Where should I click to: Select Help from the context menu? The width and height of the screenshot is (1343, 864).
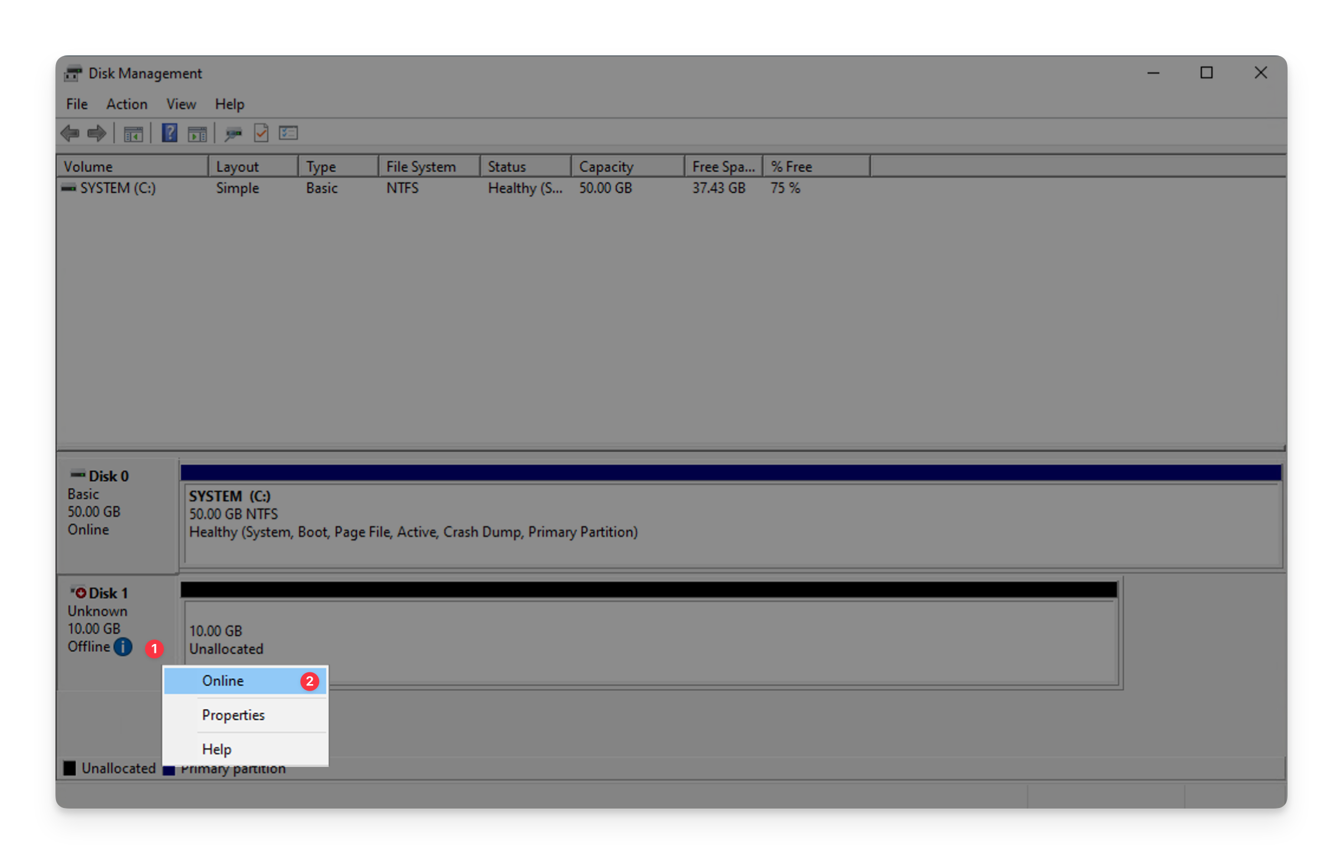point(216,749)
